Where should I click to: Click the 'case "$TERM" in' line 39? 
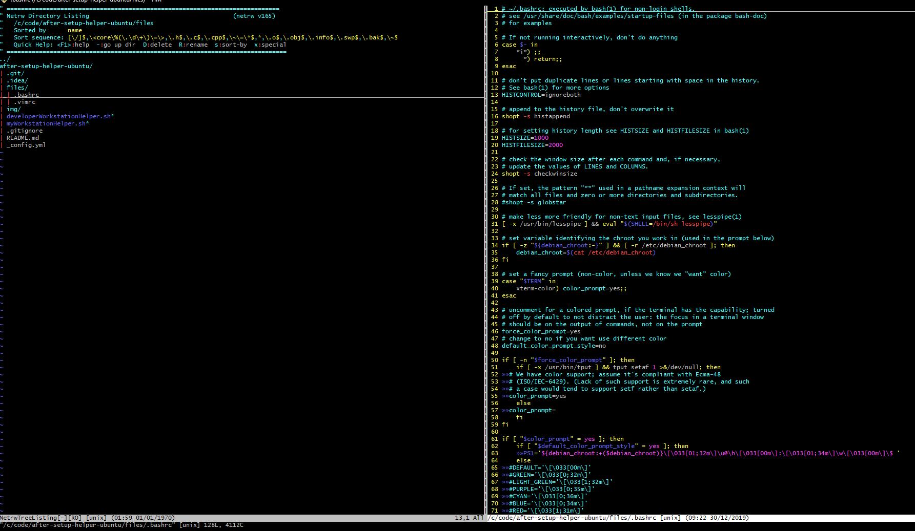528,281
